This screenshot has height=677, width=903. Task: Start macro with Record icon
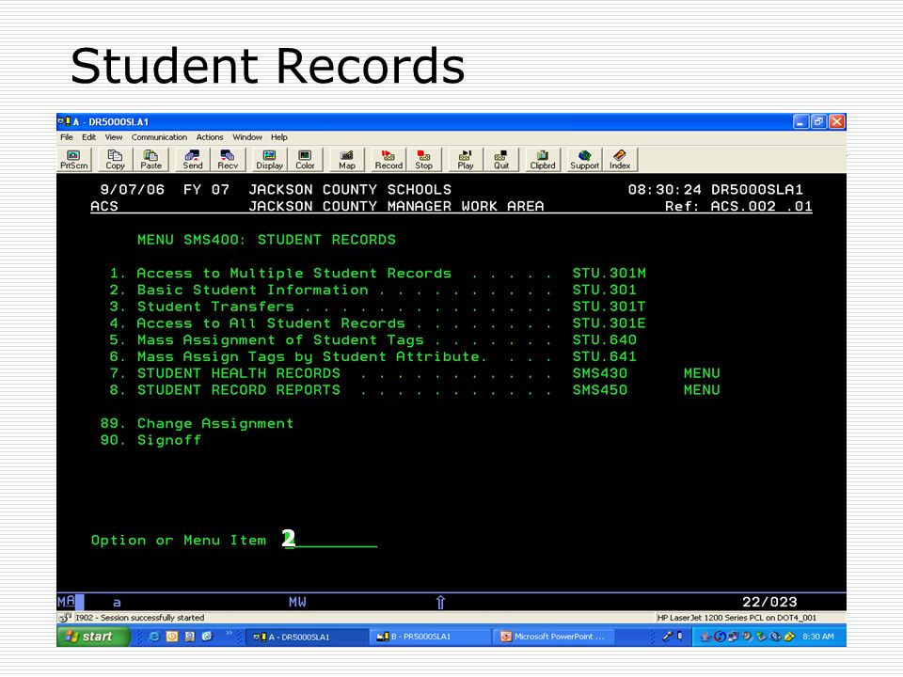pos(388,160)
